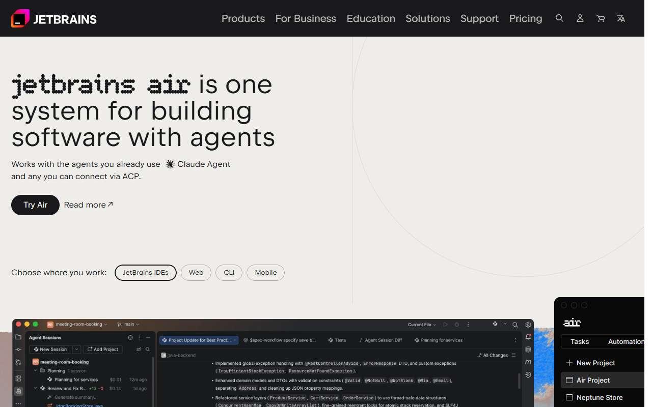The width and height of the screenshot is (652, 407).
Task: Go to JetBrains logo home
Action: pos(54,19)
